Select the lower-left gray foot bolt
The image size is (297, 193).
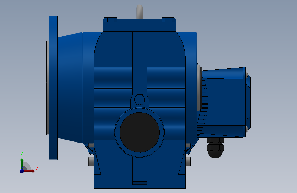coord(91,161)
